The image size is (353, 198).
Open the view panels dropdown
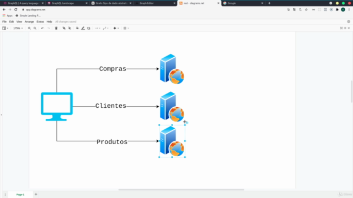5,28
